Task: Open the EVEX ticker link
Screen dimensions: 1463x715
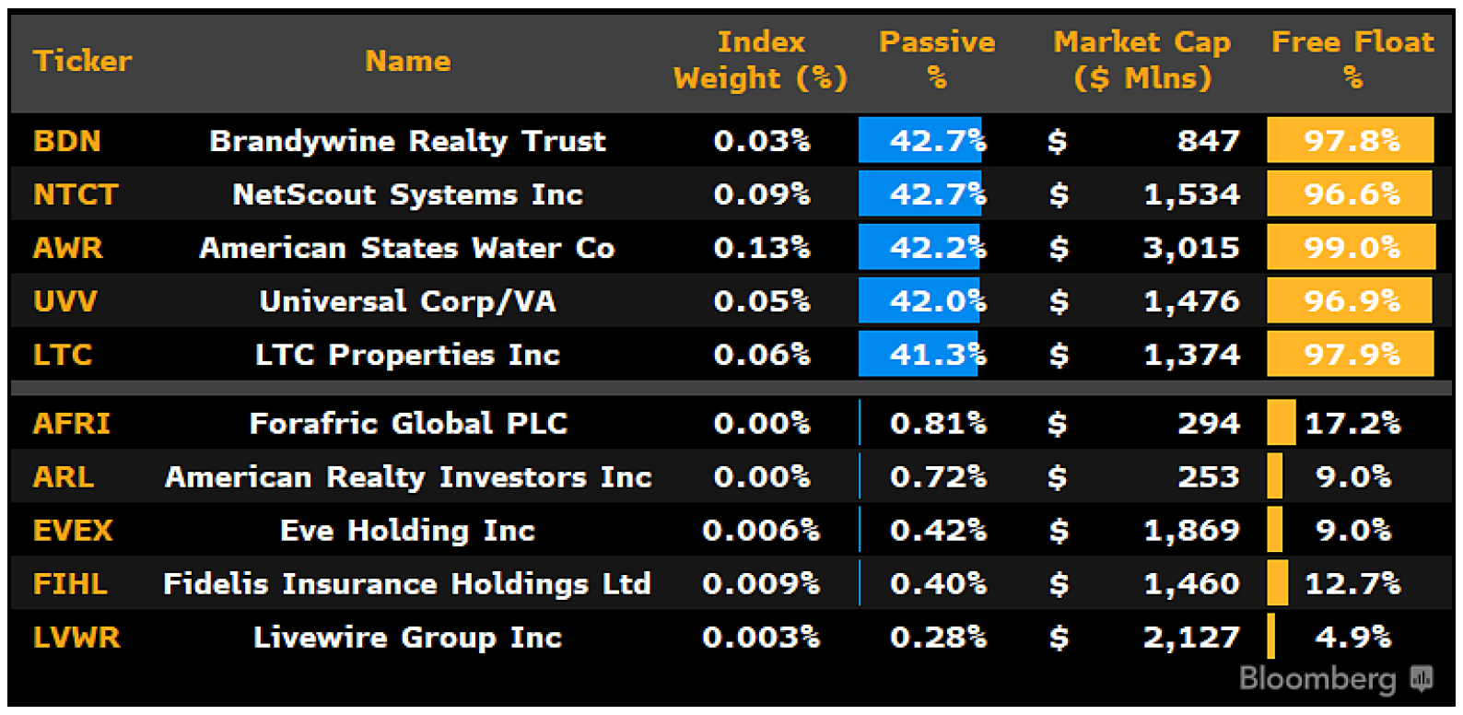Action: click(x=73, y=531)
